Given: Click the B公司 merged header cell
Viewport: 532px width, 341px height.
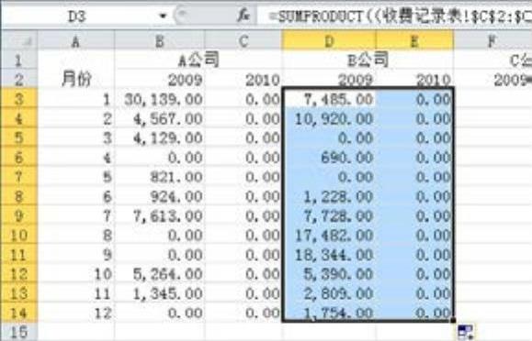Looking at the screenshot, I should coord(368,60).
